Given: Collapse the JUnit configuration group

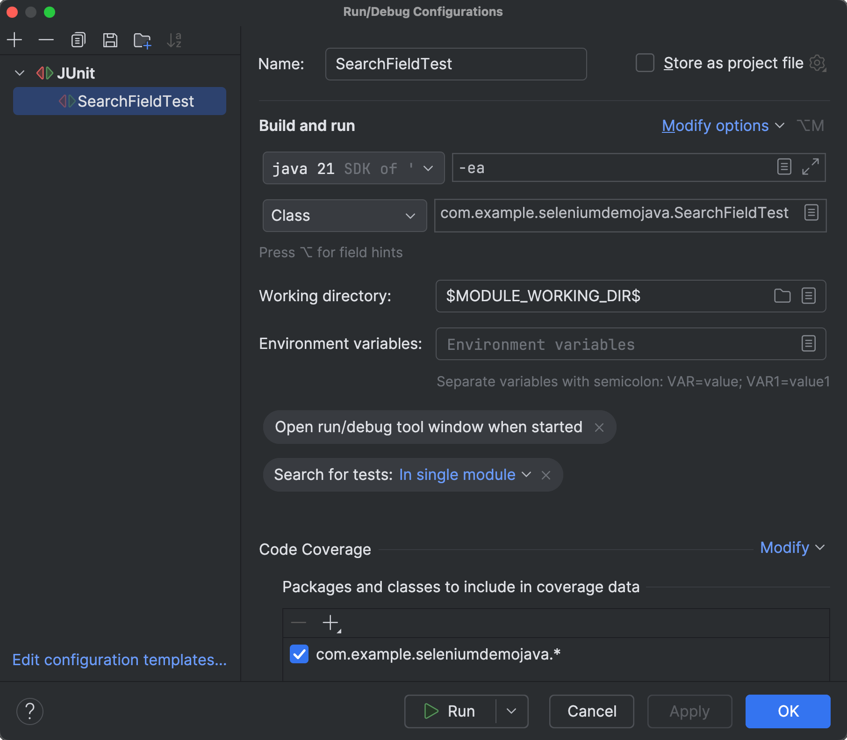Looking at the screenshot, I should point(19,73).
